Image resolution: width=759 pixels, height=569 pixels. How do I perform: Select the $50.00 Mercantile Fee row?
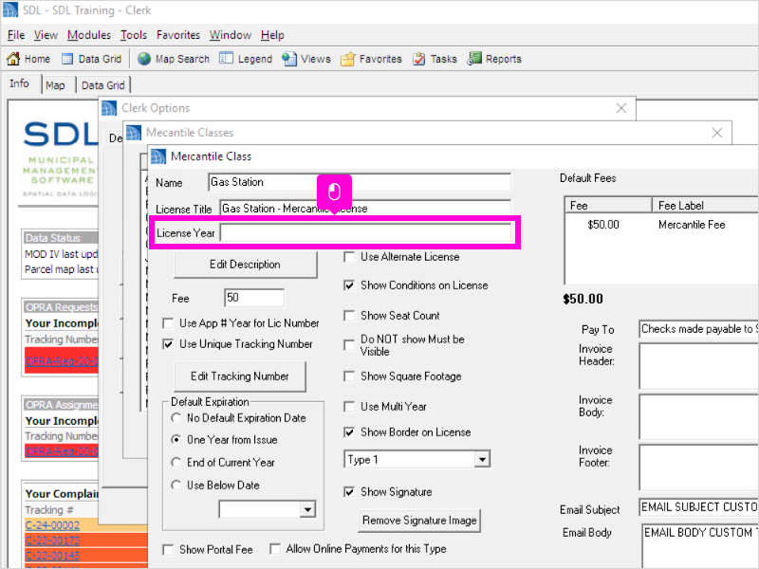(x=661, y=225)
